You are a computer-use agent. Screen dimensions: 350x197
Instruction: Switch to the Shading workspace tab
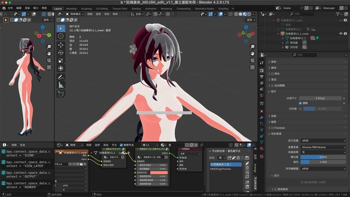[x=136, y=9]
